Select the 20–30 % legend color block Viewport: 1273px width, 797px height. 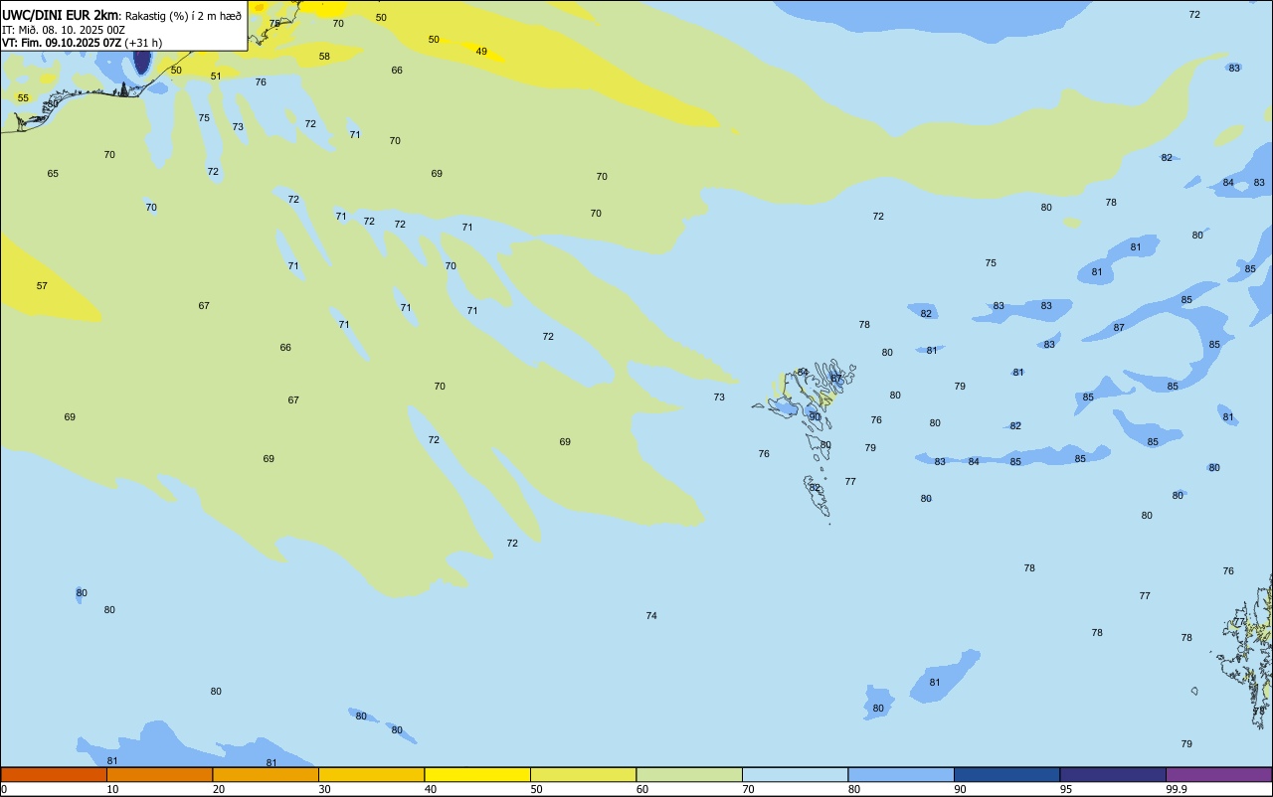tap(266, 774)
